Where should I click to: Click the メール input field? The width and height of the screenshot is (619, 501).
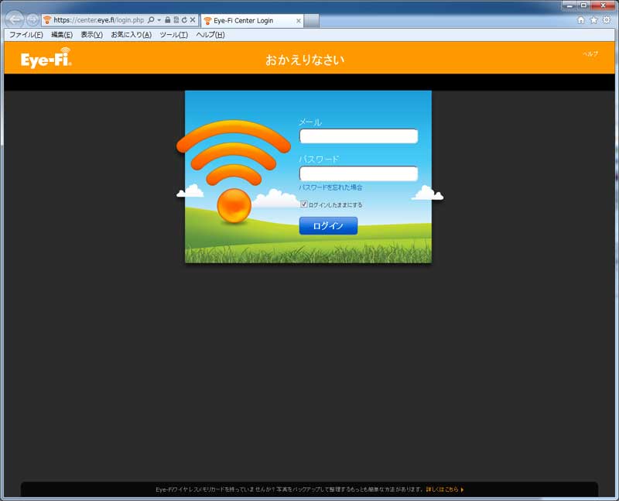[x=358, y=136]
